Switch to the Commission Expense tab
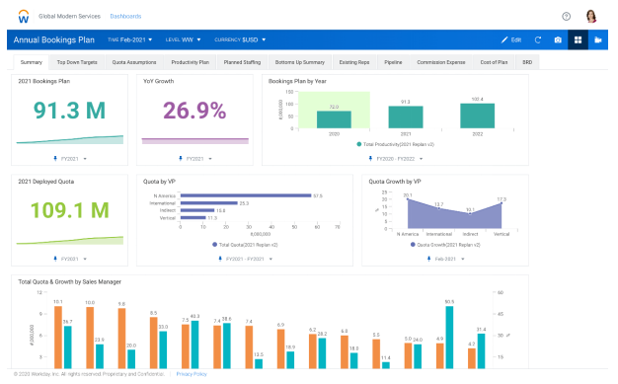Screen dimensions: 618x384 441,62
